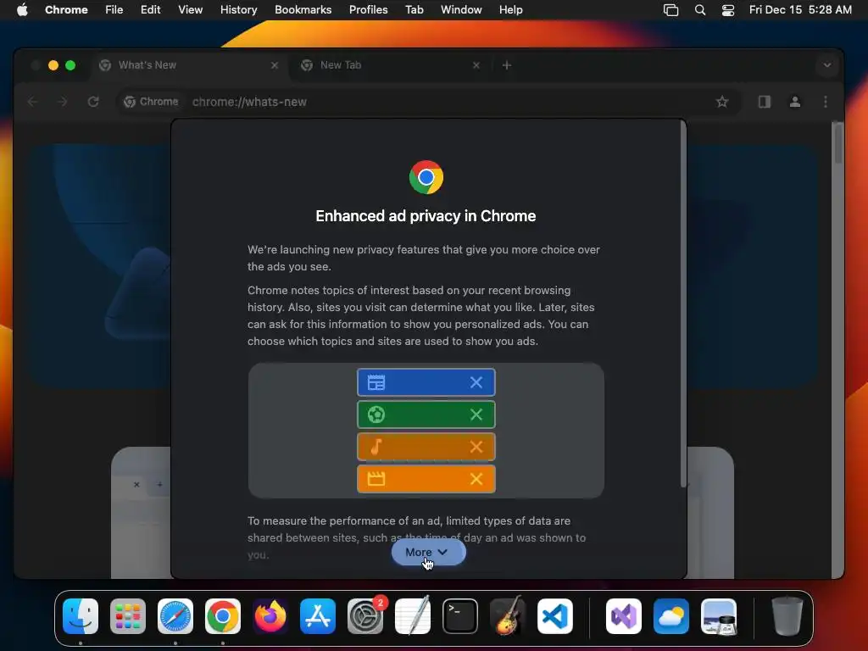Open the Bookmarks menu
The width and height of the screenshot is (868, 651).
pyautogui.click(x=303, y=10)
